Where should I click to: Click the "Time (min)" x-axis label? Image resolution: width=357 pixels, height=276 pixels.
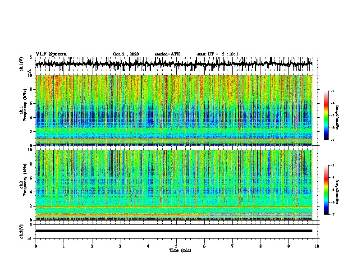click(x=180, y=250)
